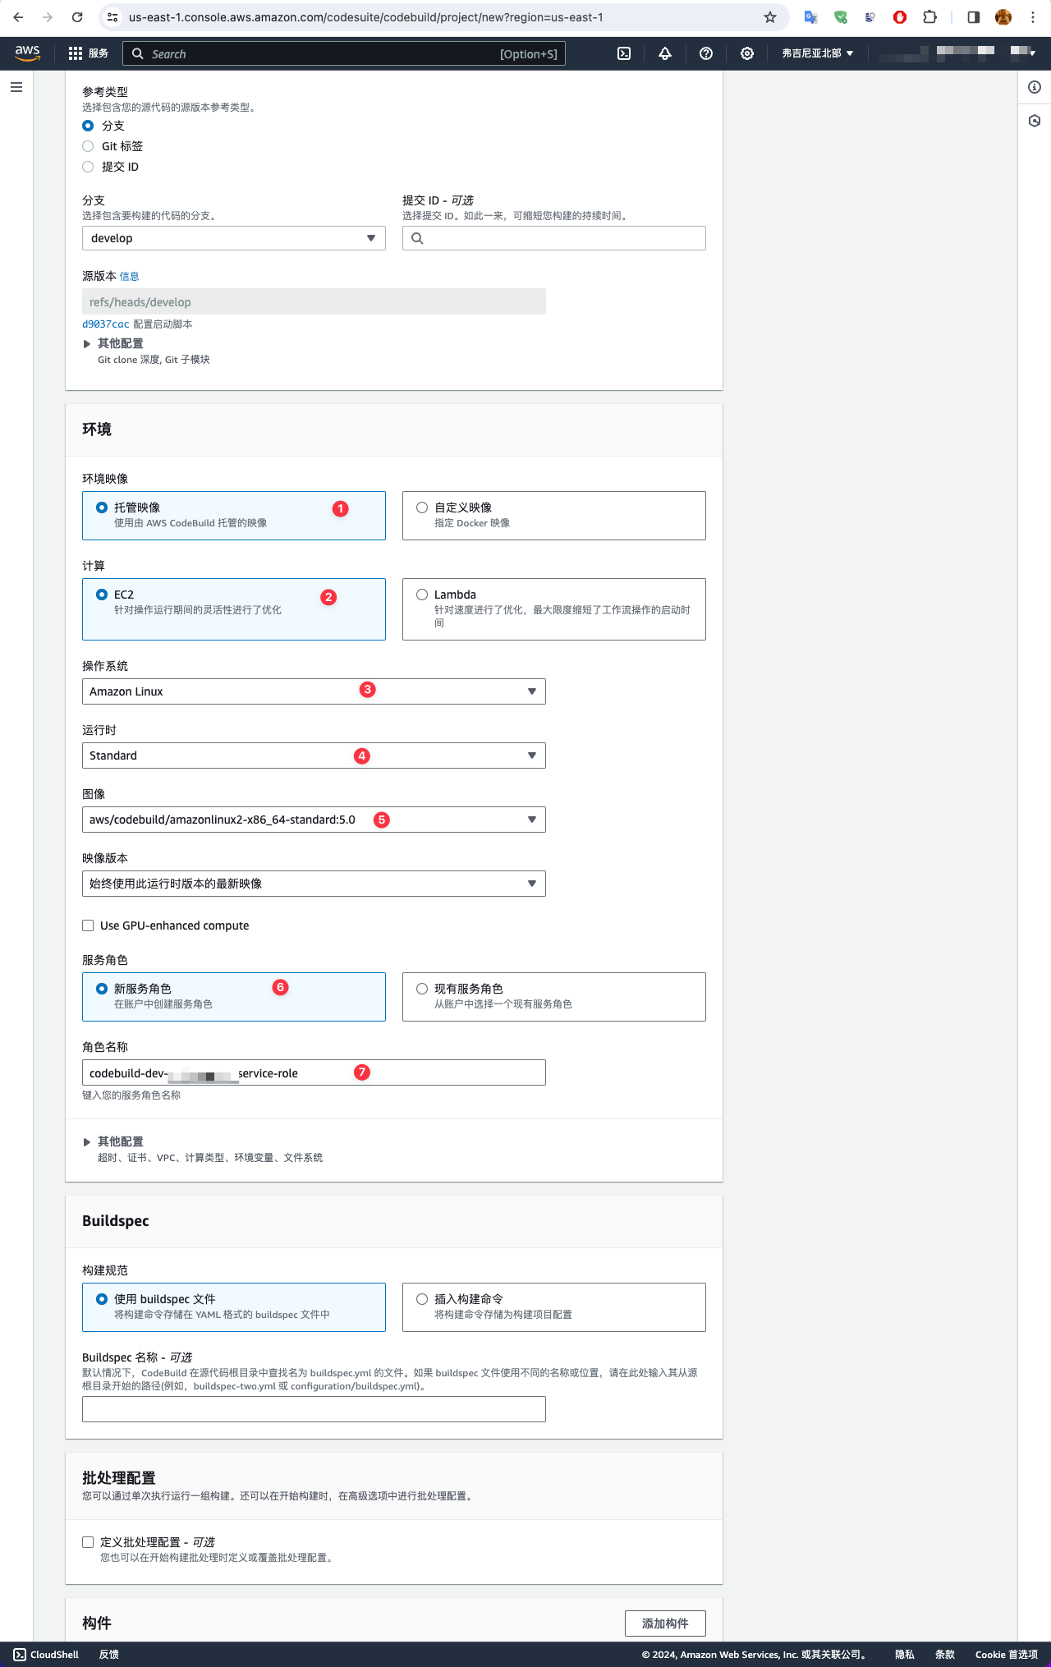Click the 添加构件 button

(665, 1623)
